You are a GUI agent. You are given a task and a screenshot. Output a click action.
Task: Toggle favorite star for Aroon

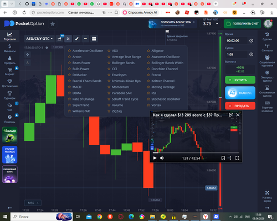click(x=69, y=57)
